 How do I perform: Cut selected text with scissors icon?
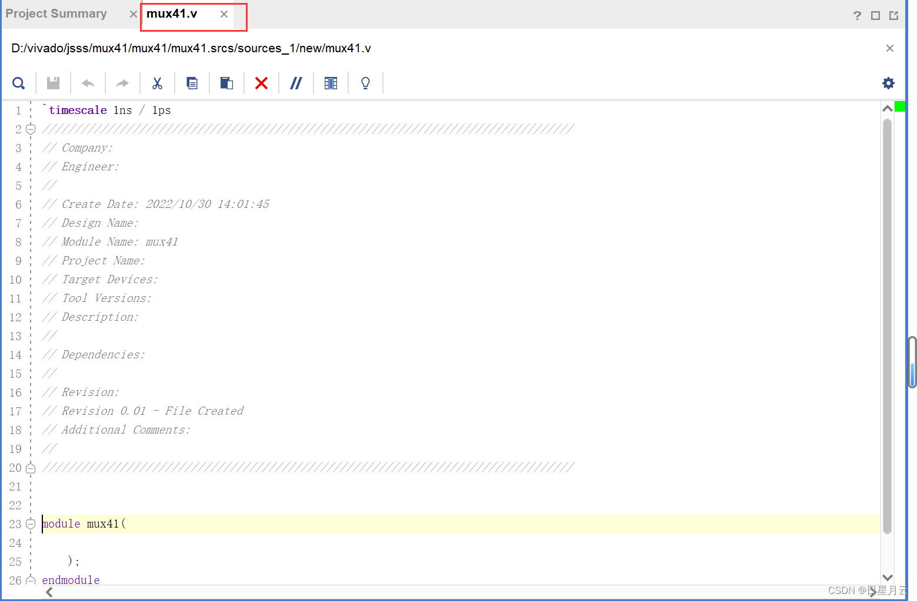(157, 83)
